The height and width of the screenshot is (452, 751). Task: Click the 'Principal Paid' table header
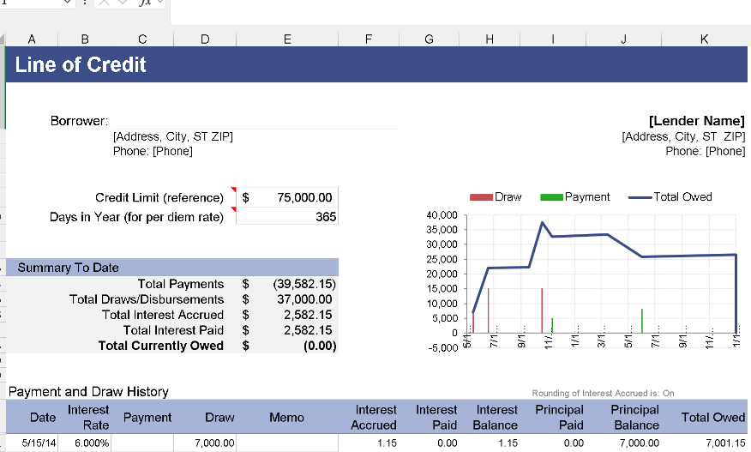[x=560, y=418]
